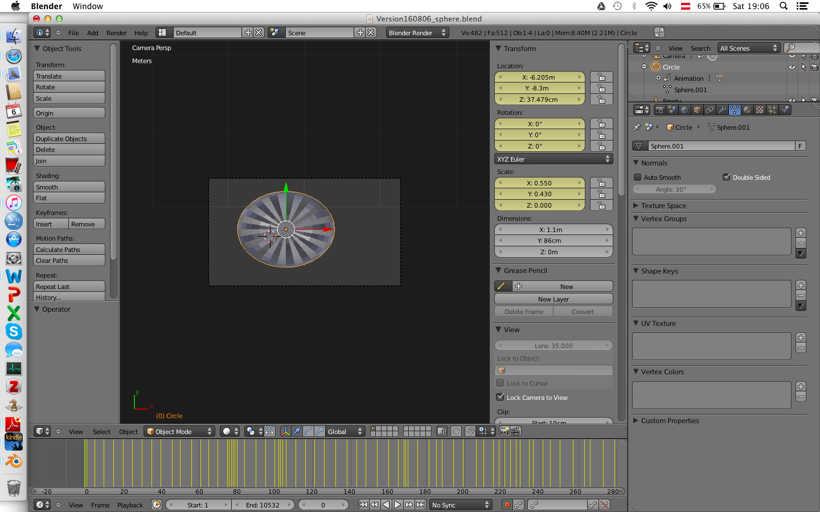The image size is (820, 512).
Task: Expand the Animation item in outliner
Action: pos(658,78)
